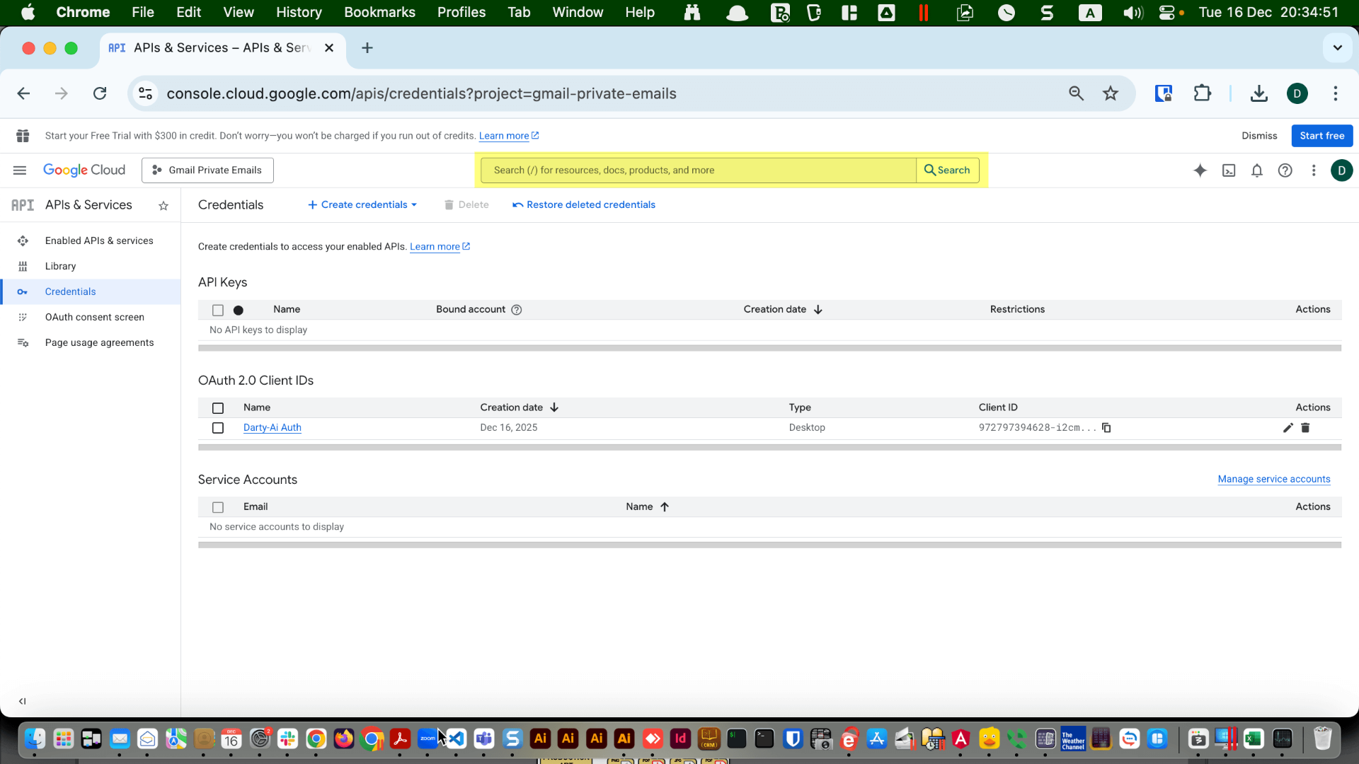Open the Gemini assistant in Google Cloud
This screenshot has width=1359, height=764.
1200,170
